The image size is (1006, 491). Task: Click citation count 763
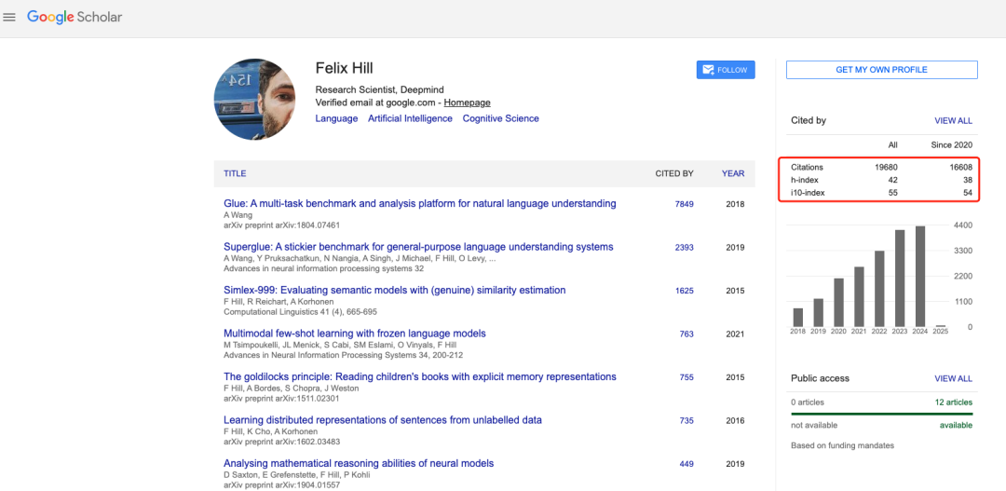(687, 334)
